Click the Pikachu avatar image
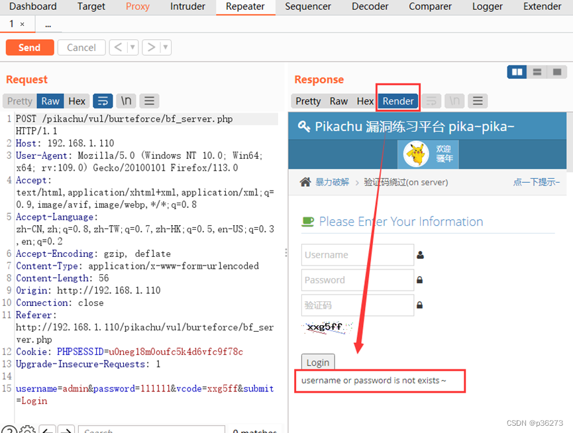573x433 pixels. [416, 154]
